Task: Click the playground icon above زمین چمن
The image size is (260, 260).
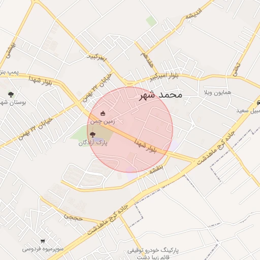Action: tap(102, 113)
